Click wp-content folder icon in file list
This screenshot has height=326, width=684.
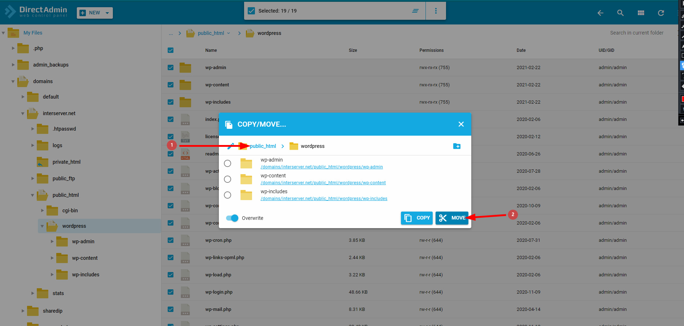point(185,85)
